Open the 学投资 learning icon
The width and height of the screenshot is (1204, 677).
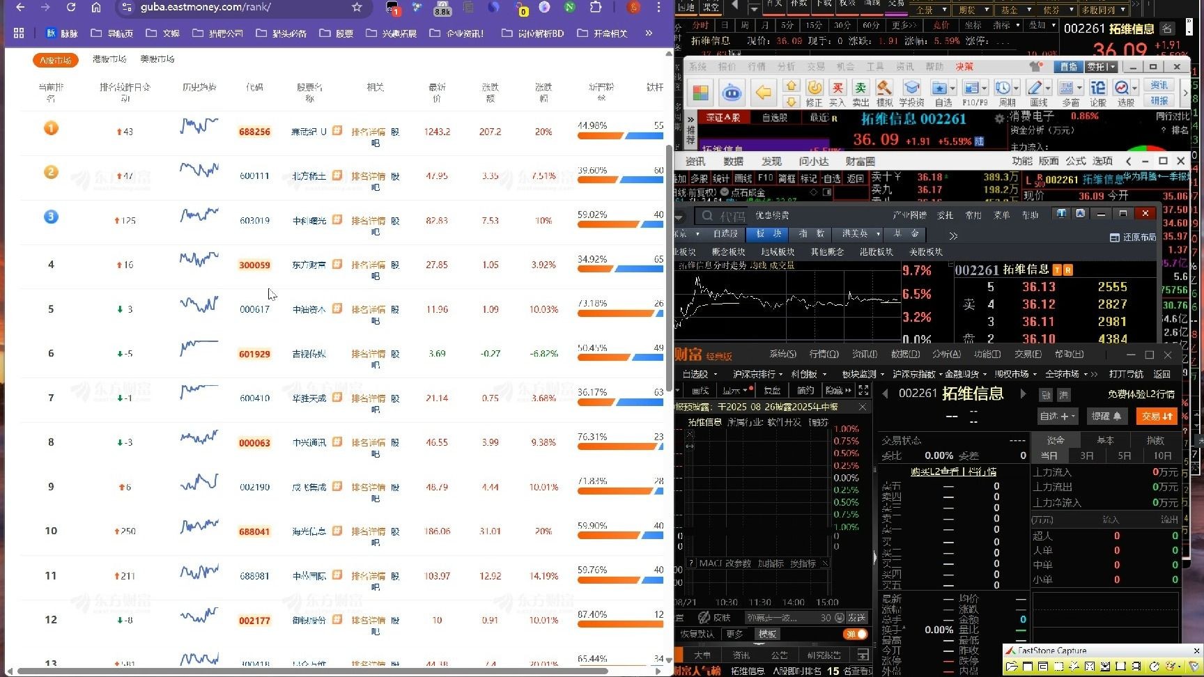click(x=911, y=93)
